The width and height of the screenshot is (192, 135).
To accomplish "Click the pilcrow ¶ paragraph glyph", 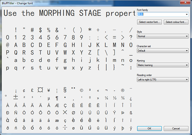I will pos(57,98).
